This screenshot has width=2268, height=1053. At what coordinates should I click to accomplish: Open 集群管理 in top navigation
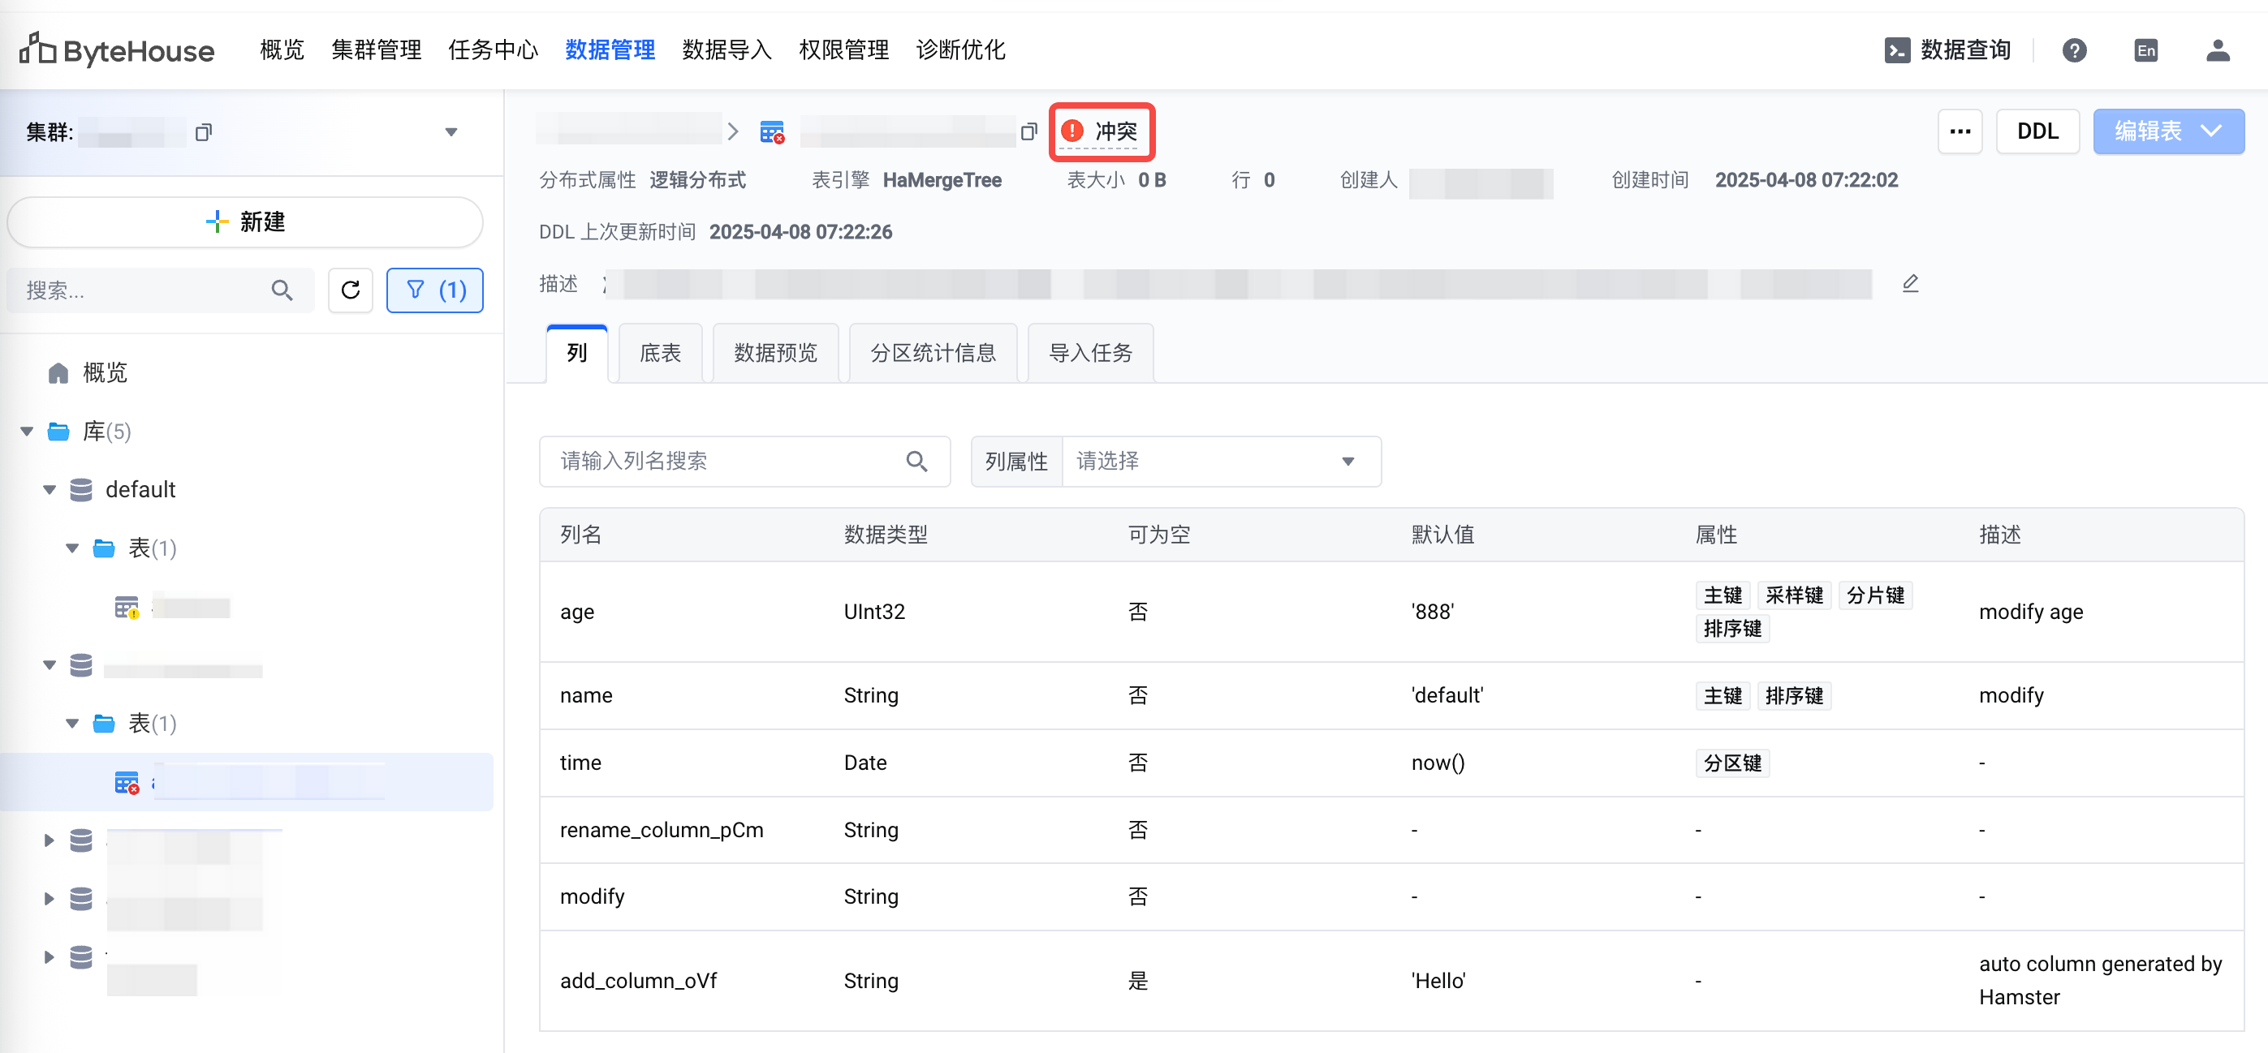(376, 50)
